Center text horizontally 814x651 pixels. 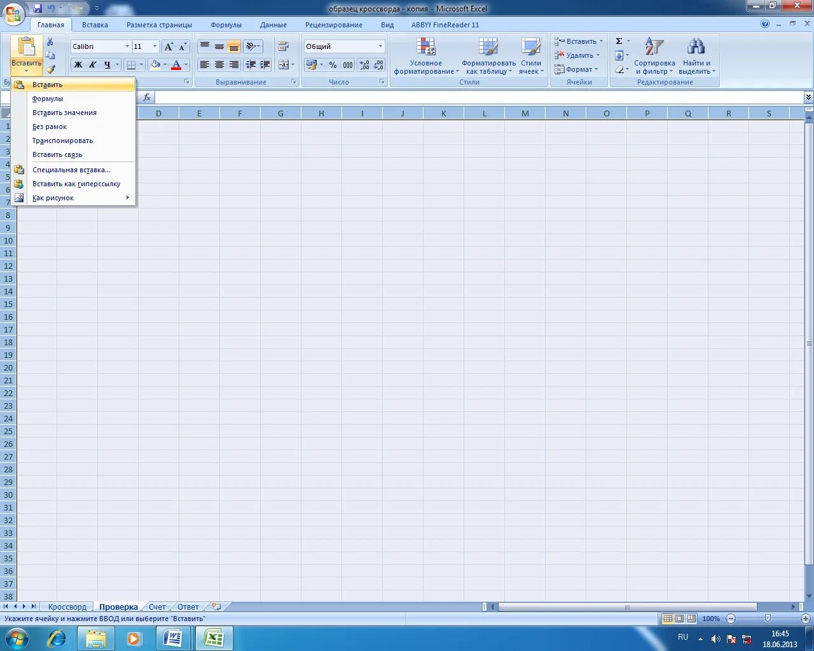pyautogui.click(x=219, y=65)
